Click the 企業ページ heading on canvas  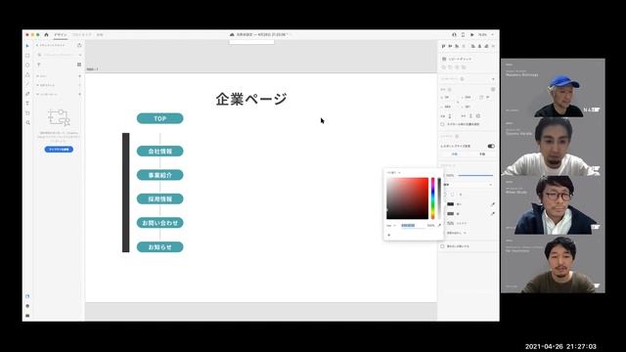[x=251, y=99]
